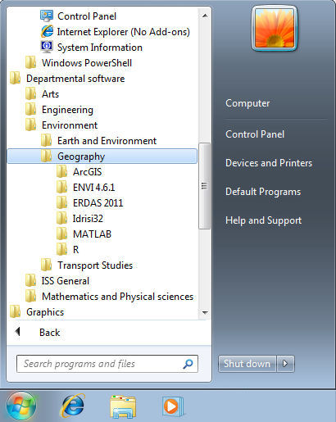Screen dimensions: 336x422
Task: Click the Search programs and files box
Action: point(107,364)
